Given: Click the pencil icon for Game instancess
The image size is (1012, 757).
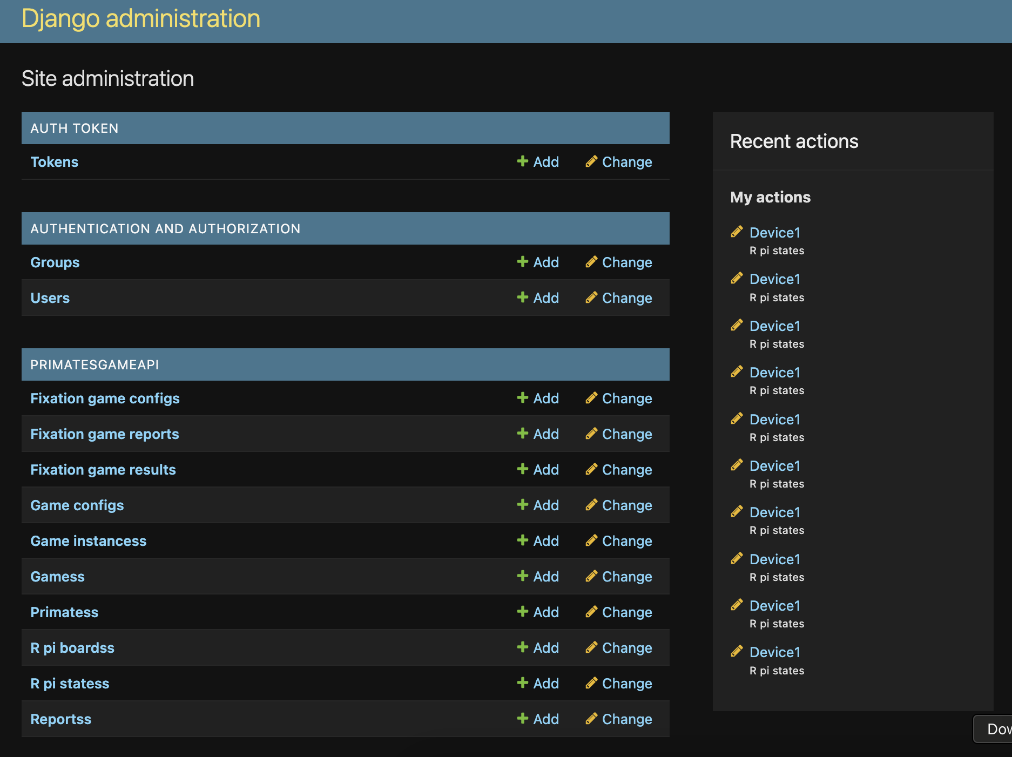Looking at the screenshot, I should click(x=591, y=540).
